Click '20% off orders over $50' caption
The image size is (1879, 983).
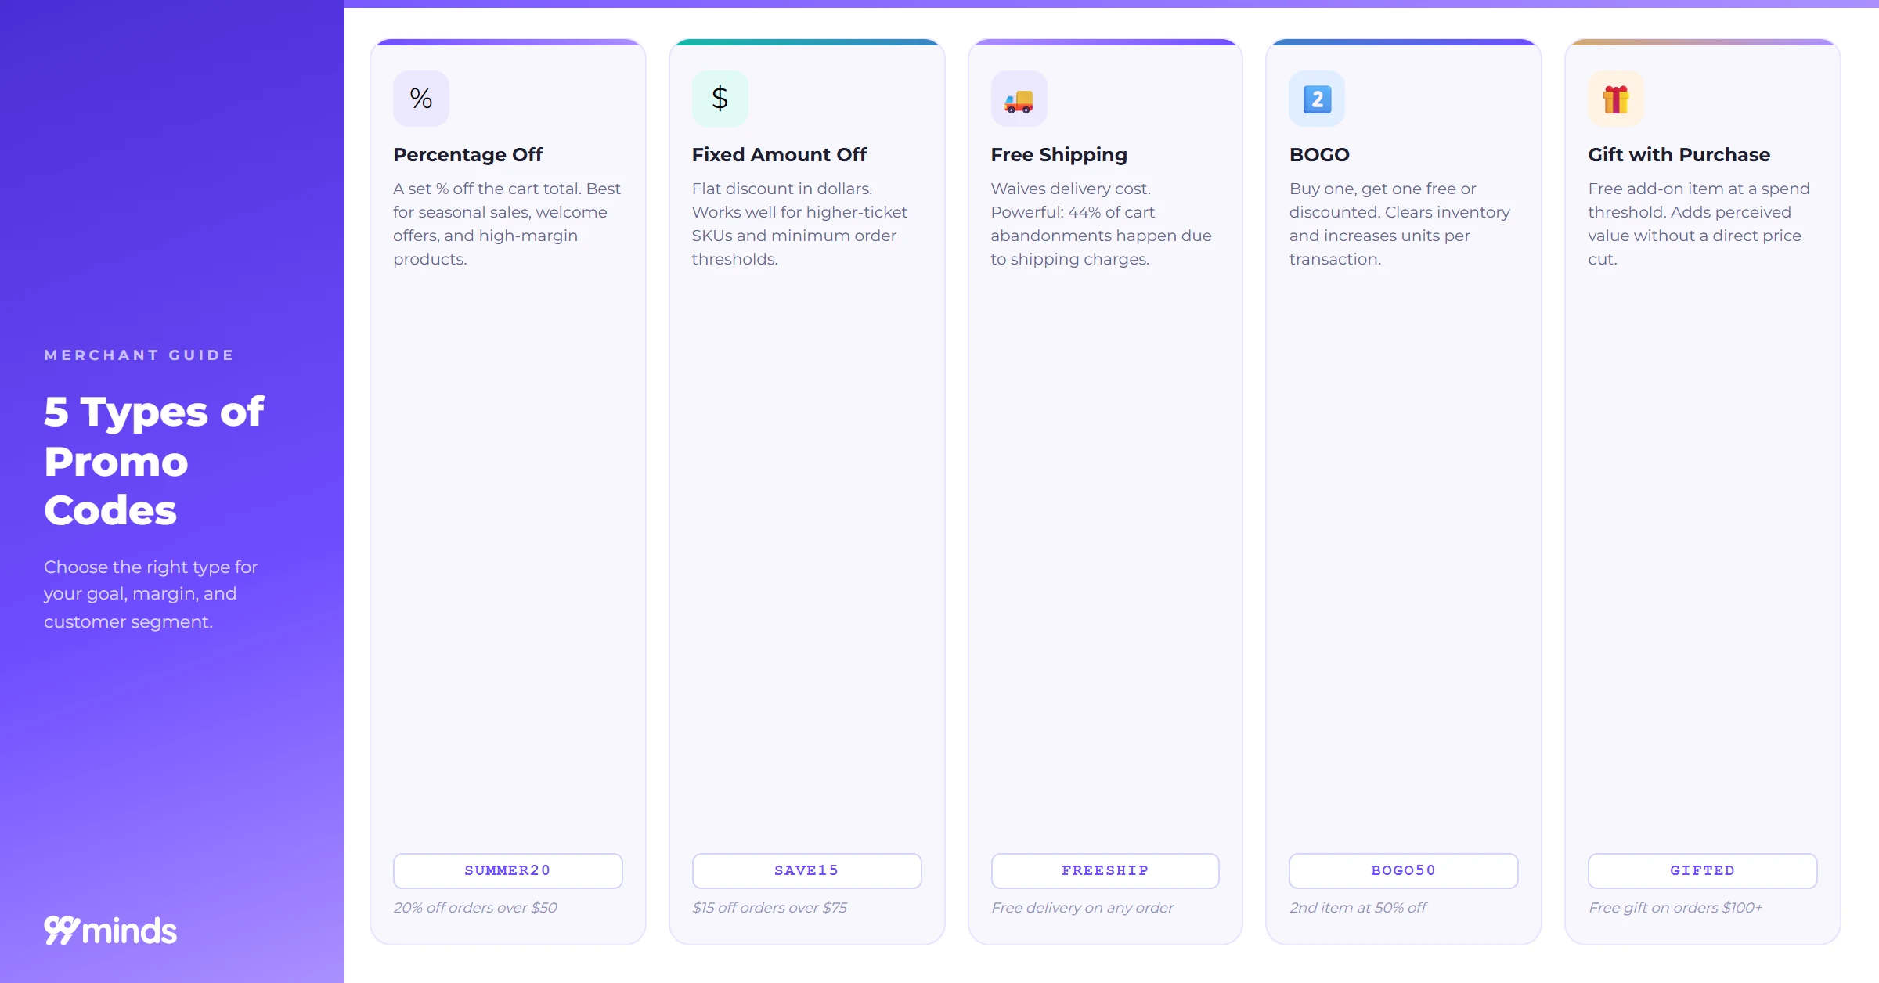coord(475,908)
